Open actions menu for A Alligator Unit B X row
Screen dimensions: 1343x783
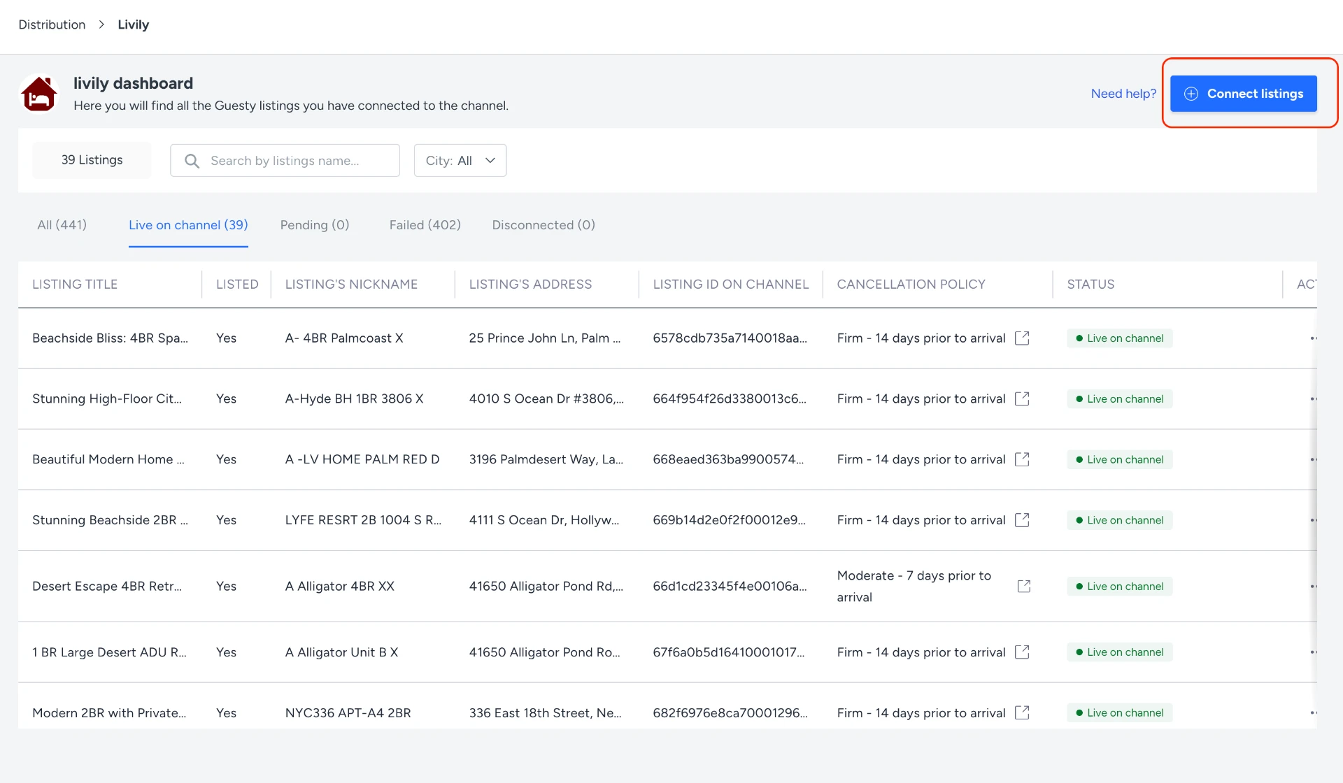pyautogui.click(x=1313, y=652)
